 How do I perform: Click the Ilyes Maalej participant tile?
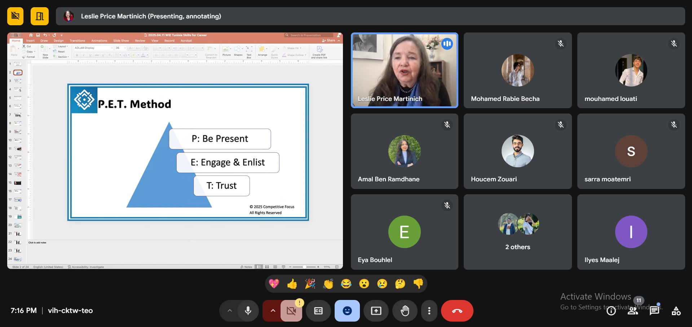[631, 232]
